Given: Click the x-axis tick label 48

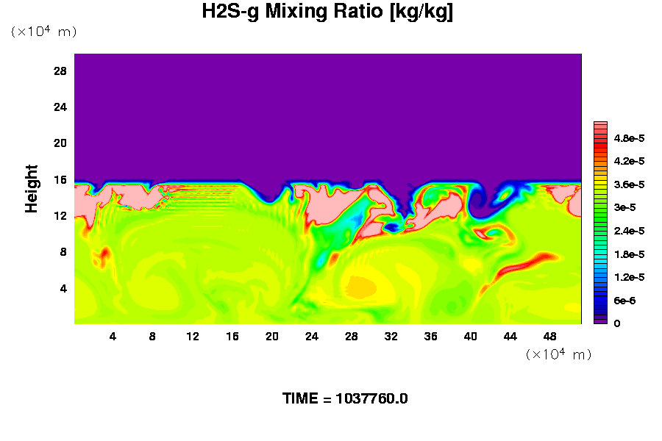Looking at the screenshot, I should [550, 337].
